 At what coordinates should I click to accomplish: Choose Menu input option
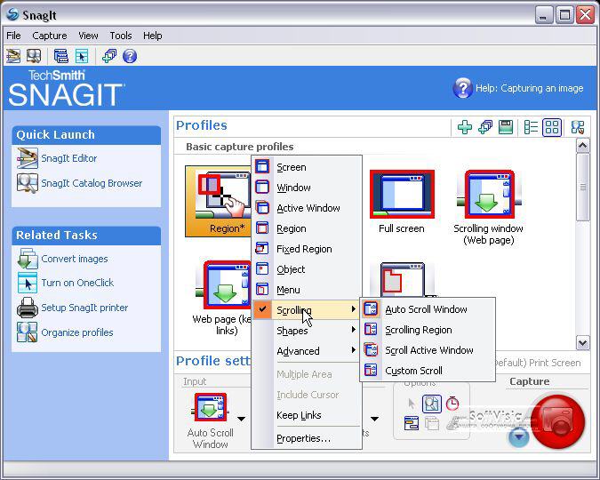tap(307, 290)
